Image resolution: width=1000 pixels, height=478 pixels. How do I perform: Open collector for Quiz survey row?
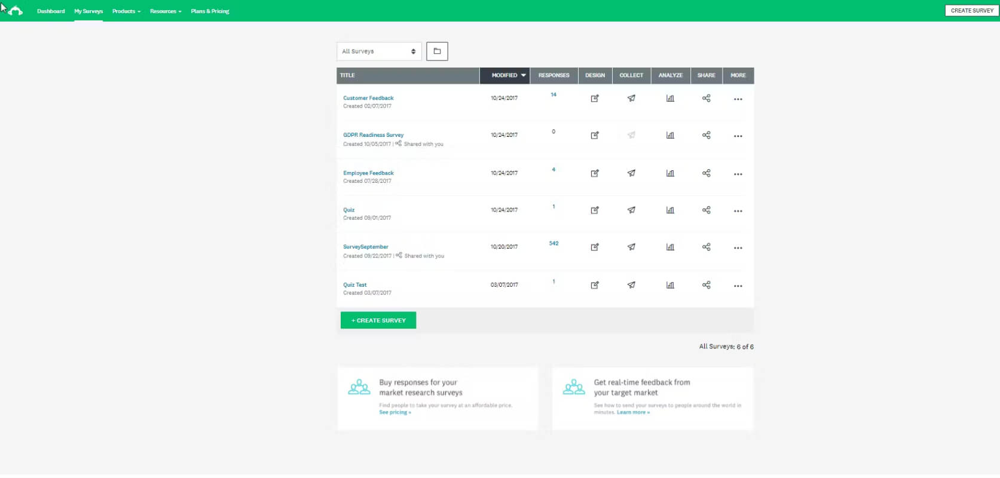(x=631, y=210)
